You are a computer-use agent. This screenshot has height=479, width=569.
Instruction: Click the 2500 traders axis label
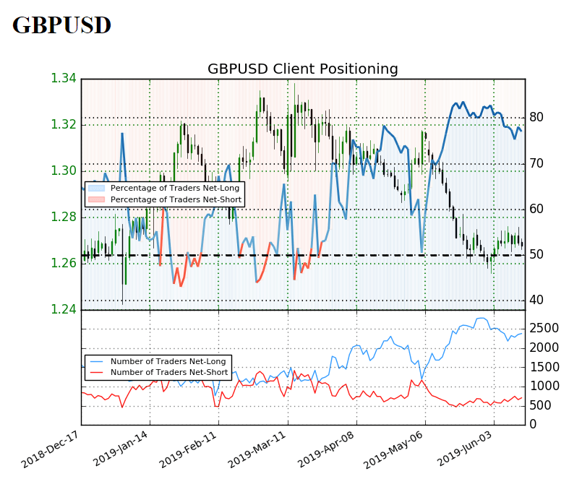click(544, 329)
